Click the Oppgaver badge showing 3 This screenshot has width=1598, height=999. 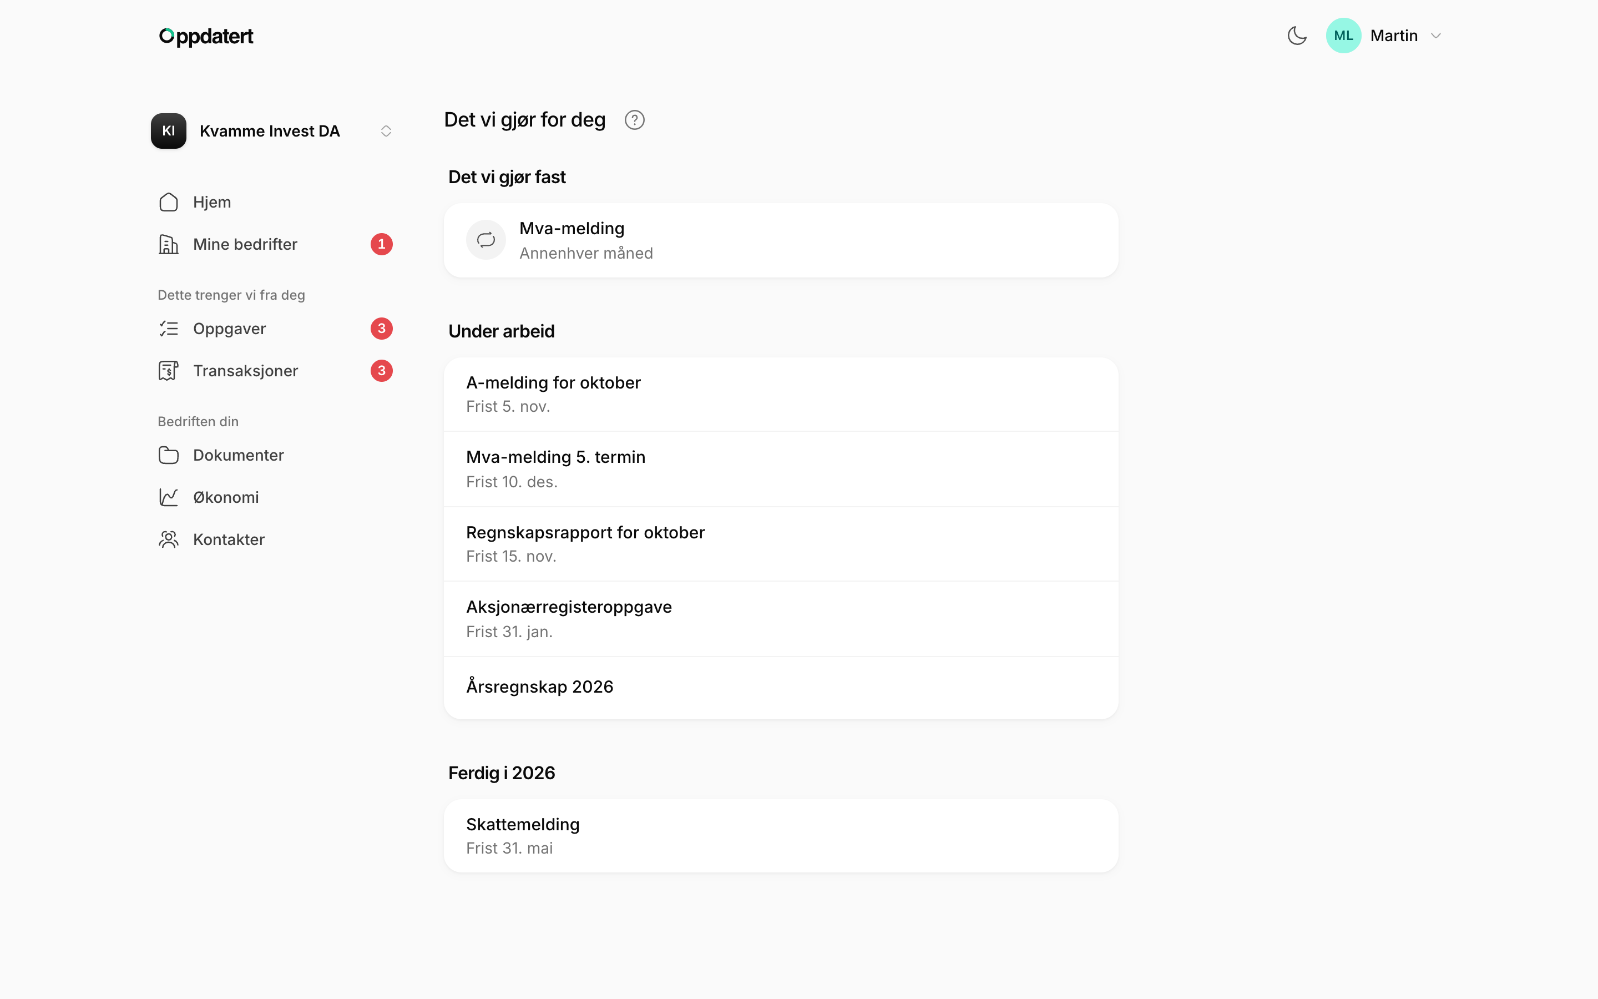[382, 329]
